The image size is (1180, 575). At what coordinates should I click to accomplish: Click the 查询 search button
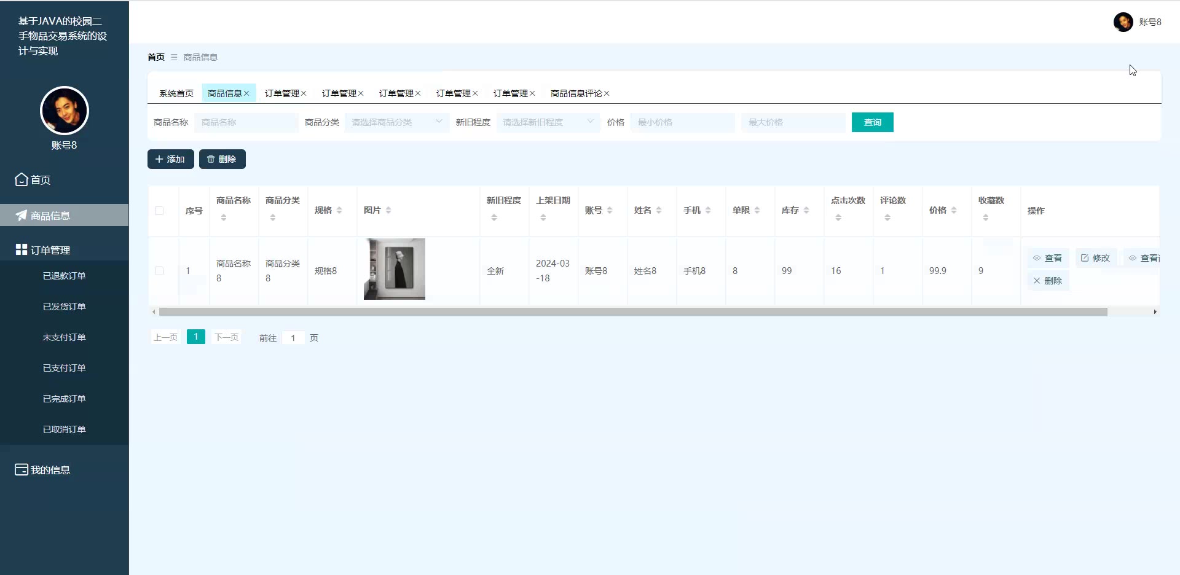[872, 122]
